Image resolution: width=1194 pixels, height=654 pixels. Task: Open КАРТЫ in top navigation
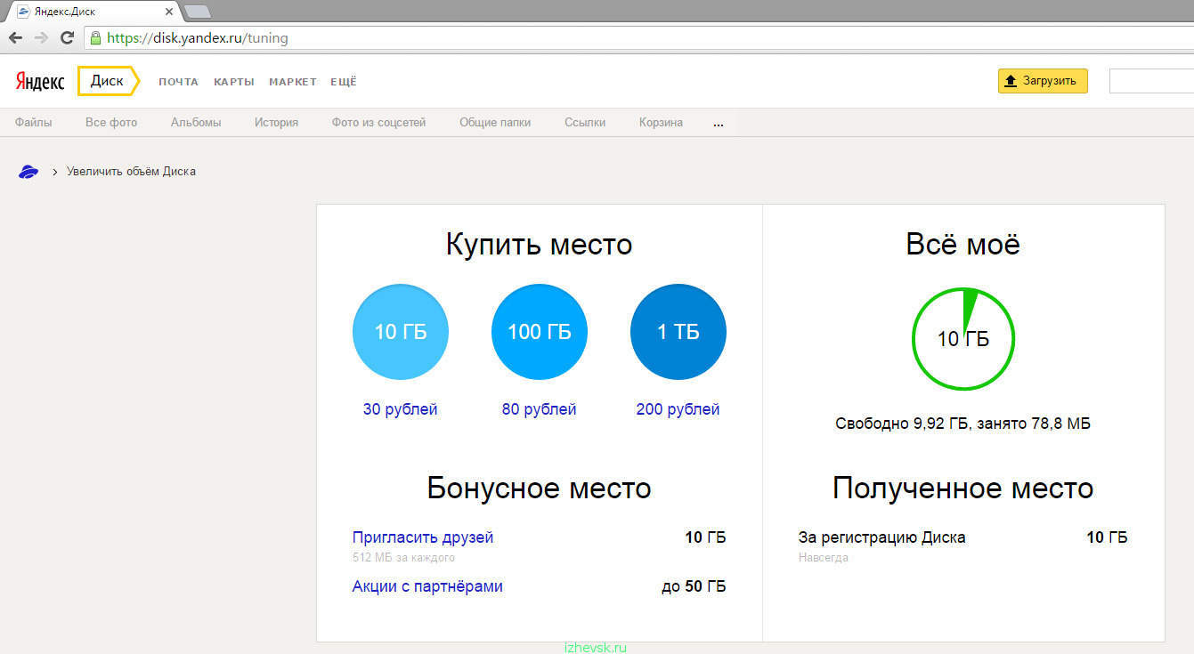234,82
